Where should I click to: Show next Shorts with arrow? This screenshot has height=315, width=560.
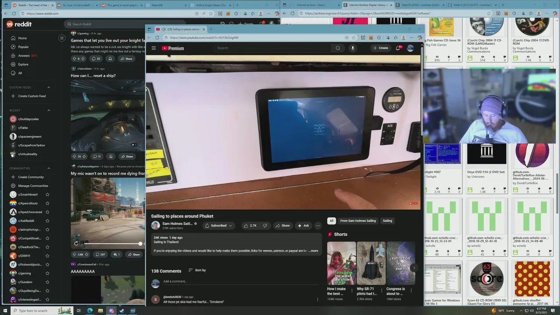(414, 268)
